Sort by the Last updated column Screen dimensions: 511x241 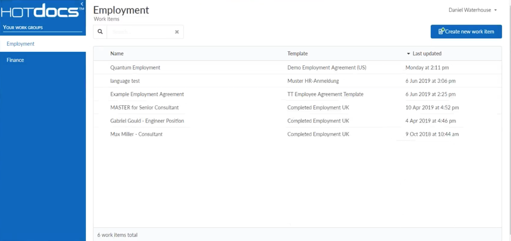pos(427,54)
